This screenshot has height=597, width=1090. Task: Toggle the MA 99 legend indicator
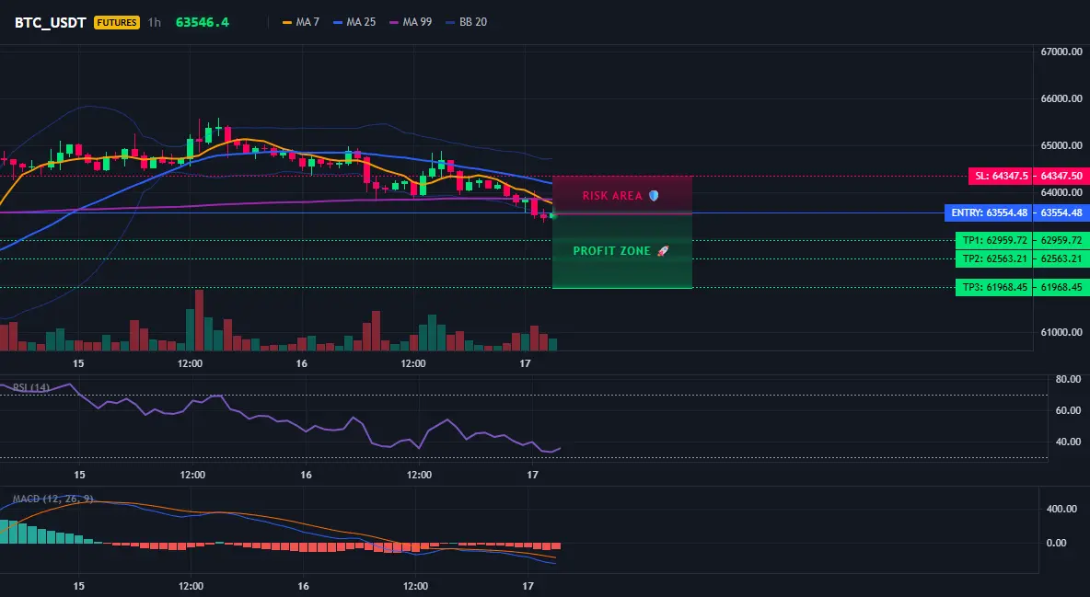click(411, 22)
